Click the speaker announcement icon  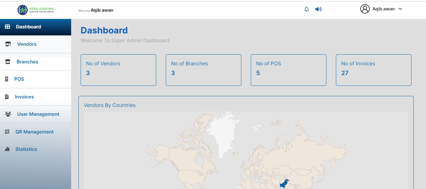click(x=318, y=9)
